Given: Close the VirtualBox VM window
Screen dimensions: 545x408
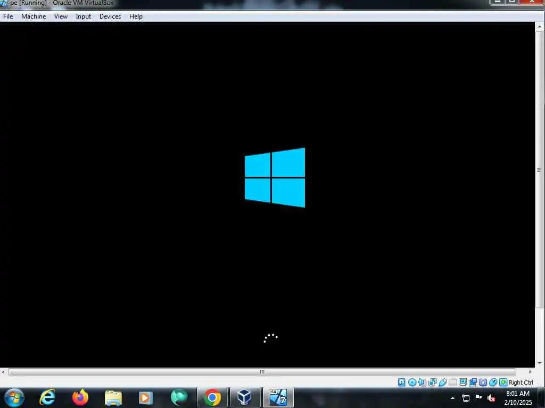Looking at the screenshot, I should tap(532, 2).
